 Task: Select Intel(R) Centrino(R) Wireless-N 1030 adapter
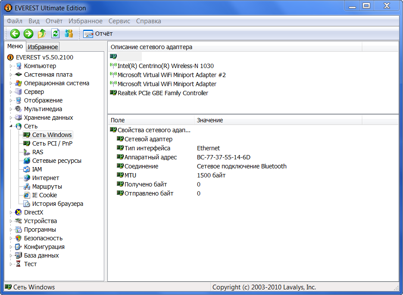166,66
